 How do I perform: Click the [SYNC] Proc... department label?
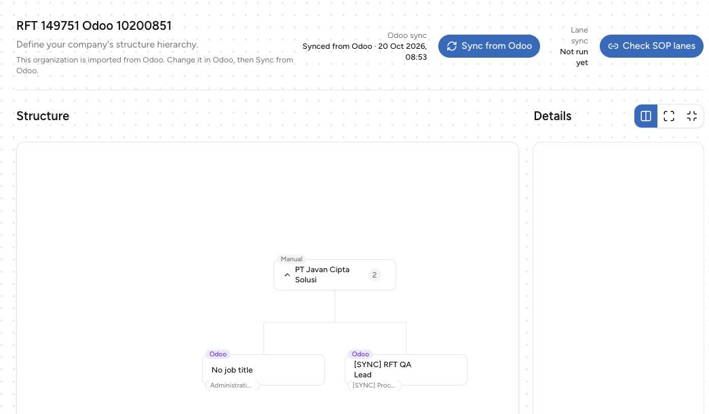374,385
